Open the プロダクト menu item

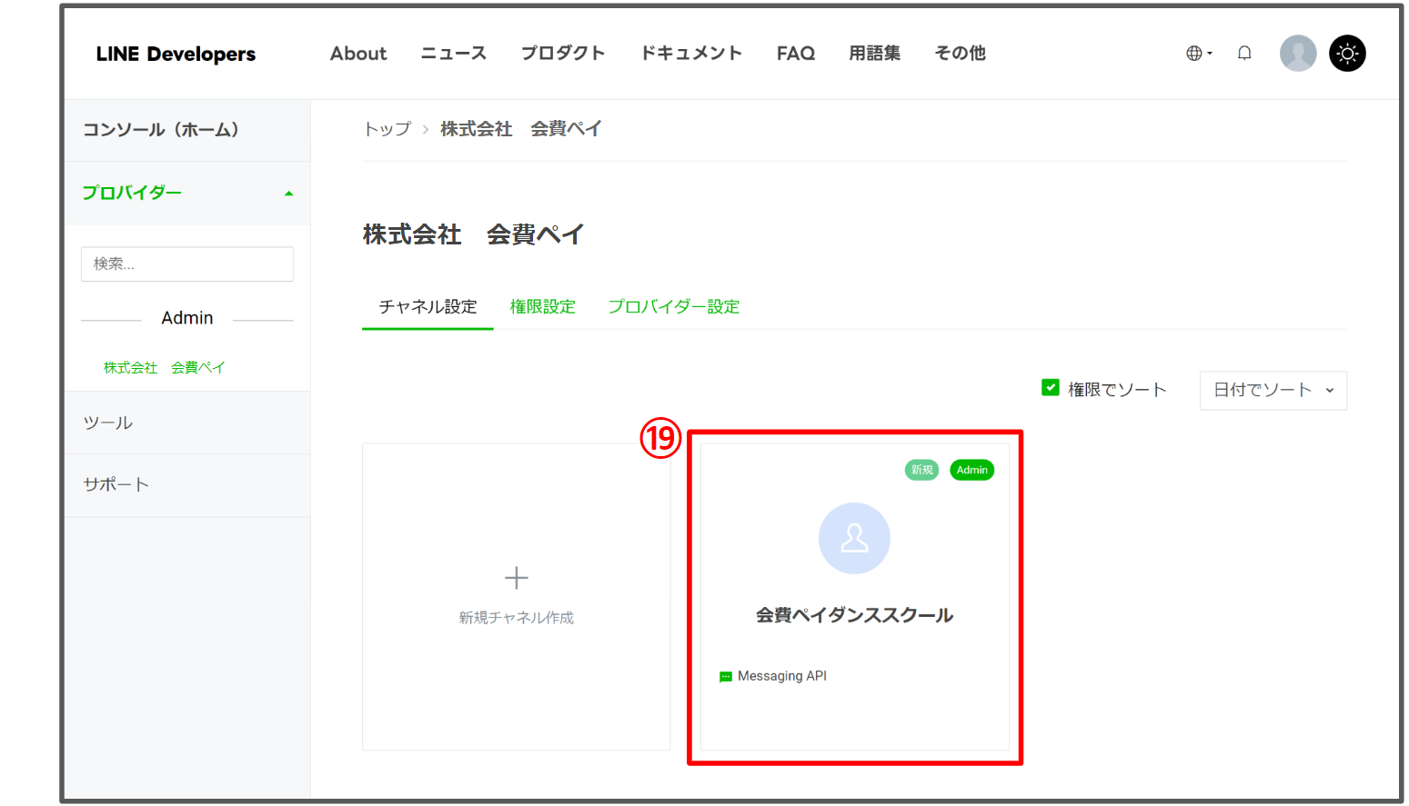[x=563, y=54]
